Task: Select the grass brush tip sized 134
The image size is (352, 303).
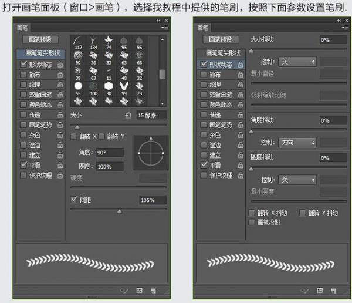Action: [93, 43]
